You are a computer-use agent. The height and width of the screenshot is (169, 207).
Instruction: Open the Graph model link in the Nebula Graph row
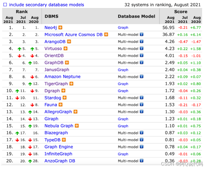pos(123,126)
